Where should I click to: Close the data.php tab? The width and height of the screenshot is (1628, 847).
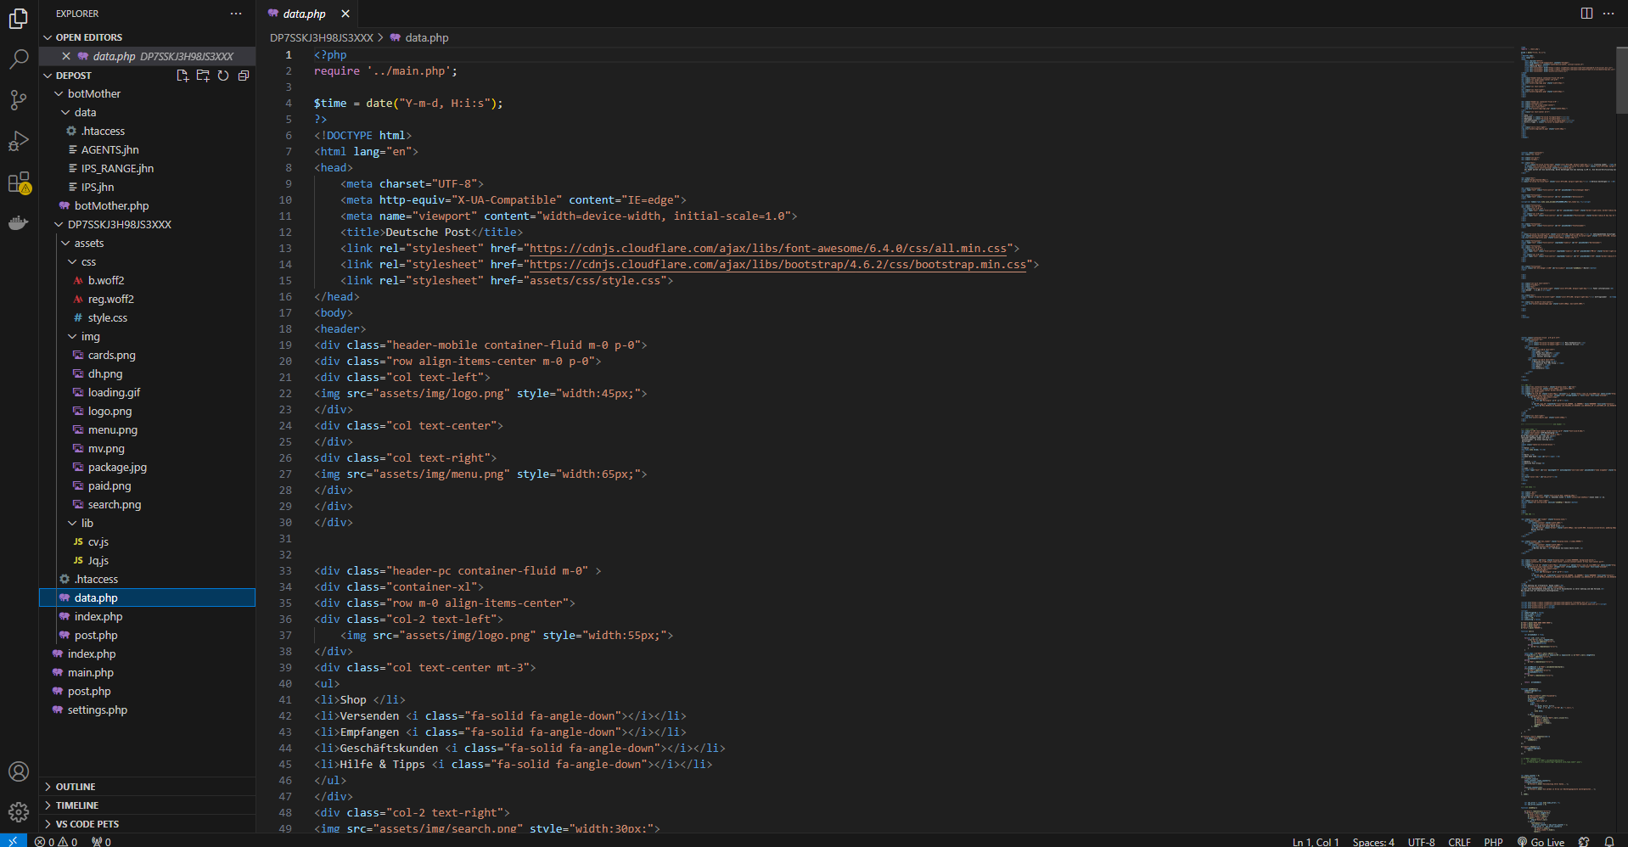click(345, 14)
